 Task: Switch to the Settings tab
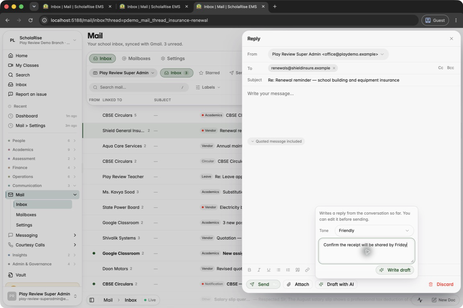(173, 59)
